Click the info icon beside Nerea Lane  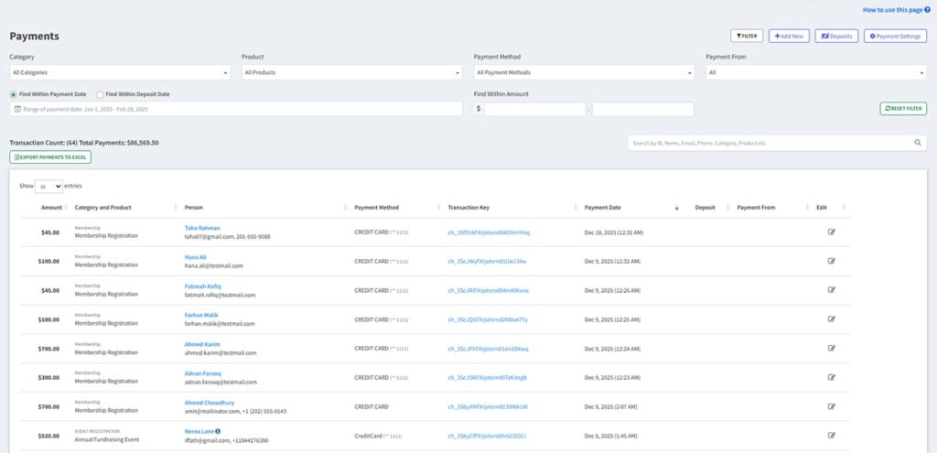pos(218,431)
